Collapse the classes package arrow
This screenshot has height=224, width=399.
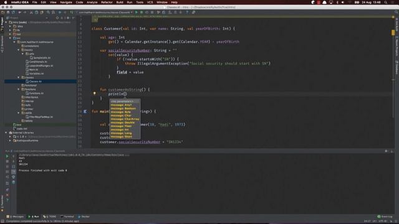point(19,77)
